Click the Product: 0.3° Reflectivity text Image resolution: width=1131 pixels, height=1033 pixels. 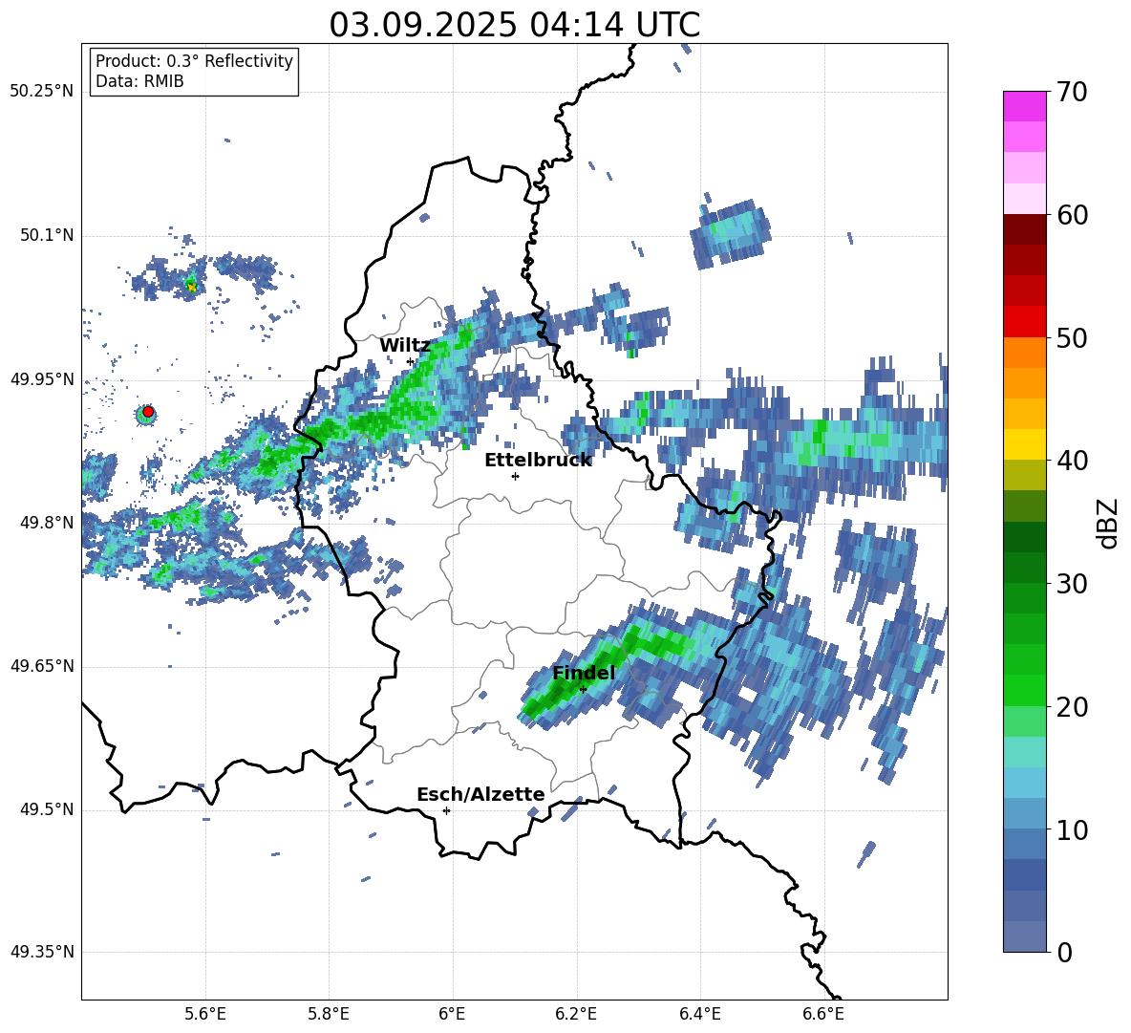[194, 61]
